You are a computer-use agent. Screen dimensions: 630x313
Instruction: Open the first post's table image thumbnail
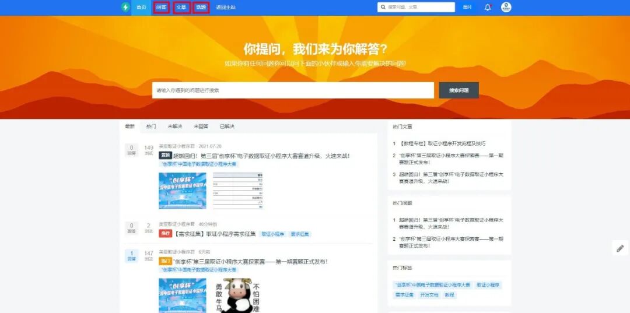237,191
